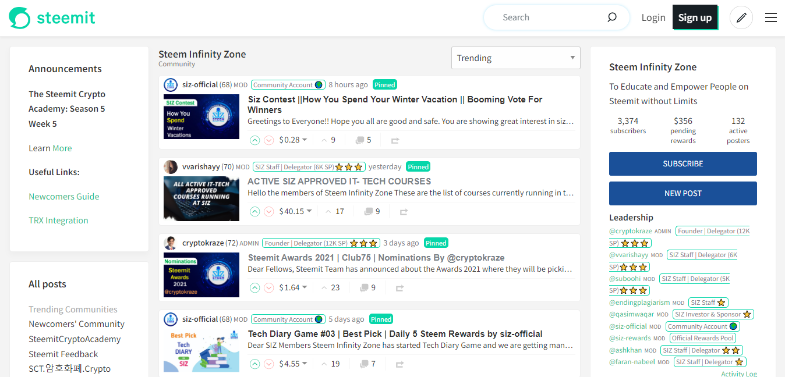Show the 19 voters list
Image resolution: width=785 pixels, height=377 pixels.
[x=331, y=364]
